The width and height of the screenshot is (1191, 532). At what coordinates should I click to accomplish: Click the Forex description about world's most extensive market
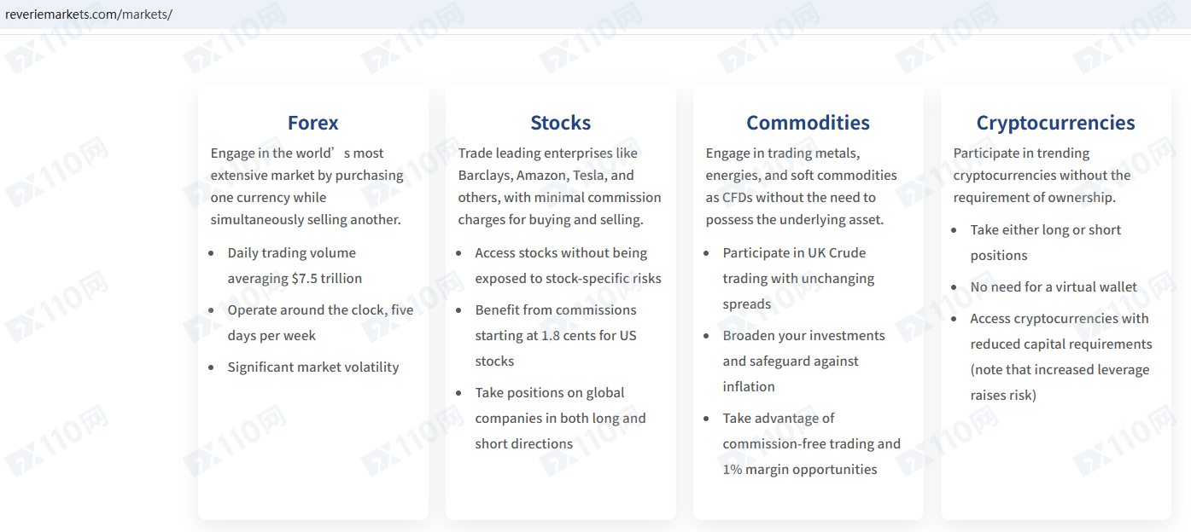[307, 186]
